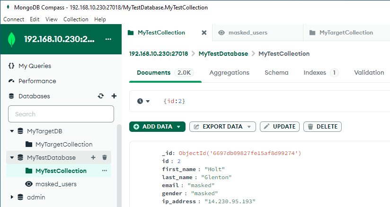Open connection options ellipsis menu

click(x=108, y=39)
